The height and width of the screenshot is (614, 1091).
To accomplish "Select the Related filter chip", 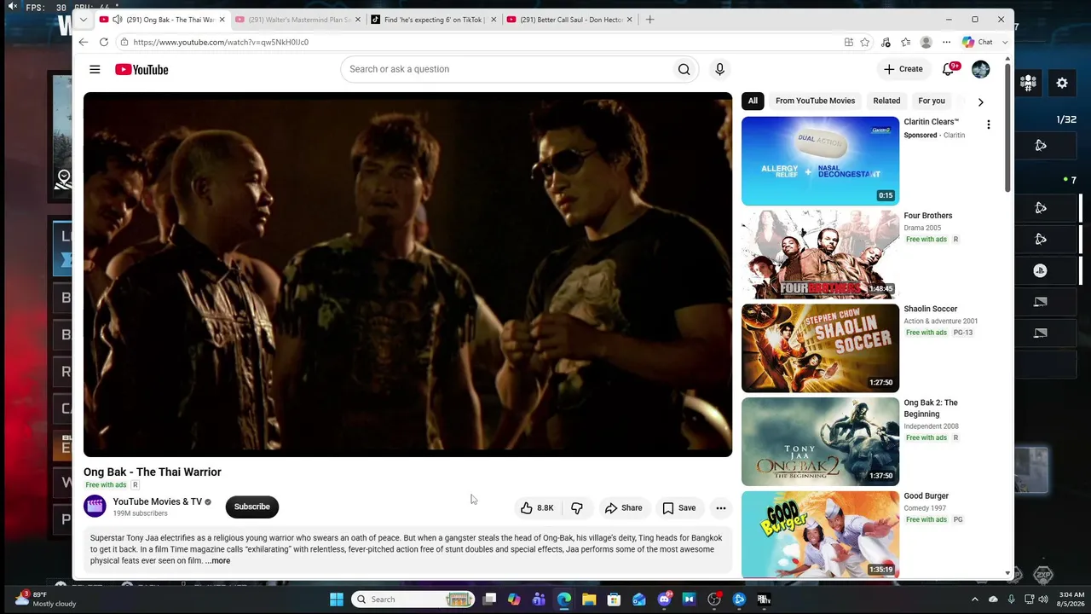I will (886, 101).
